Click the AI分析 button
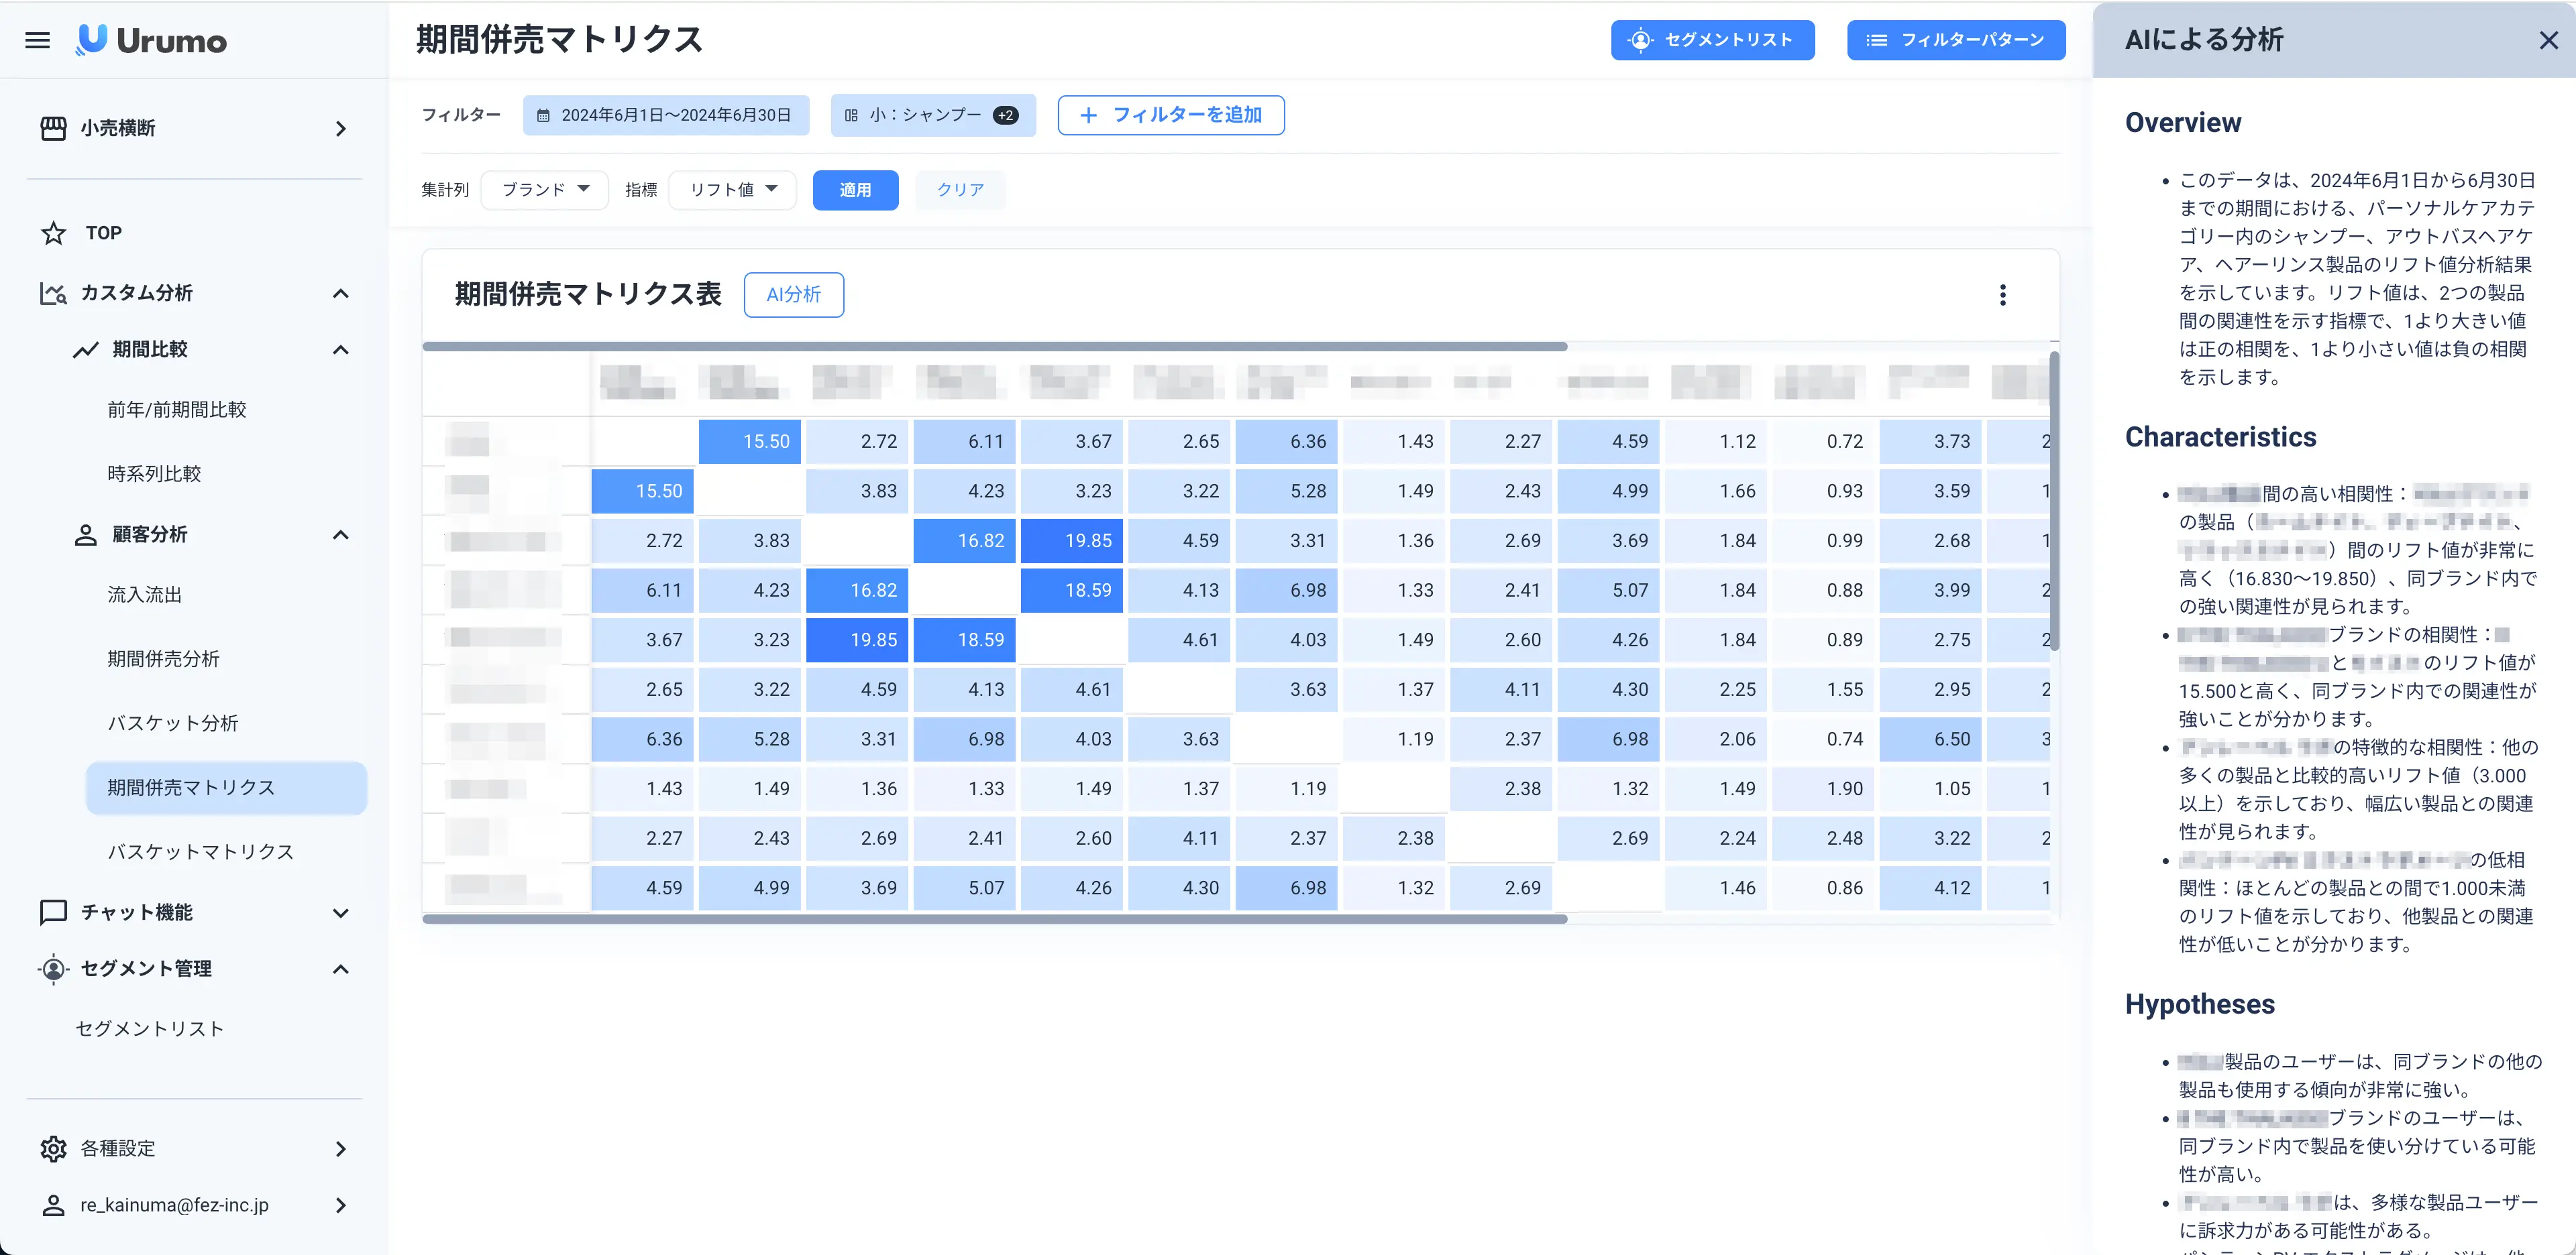Screen dimensions: 2576x1255 793,295
